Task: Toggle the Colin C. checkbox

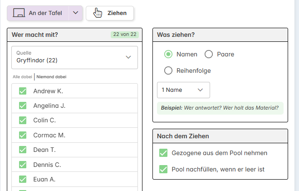Action: (x=23, y=120)
